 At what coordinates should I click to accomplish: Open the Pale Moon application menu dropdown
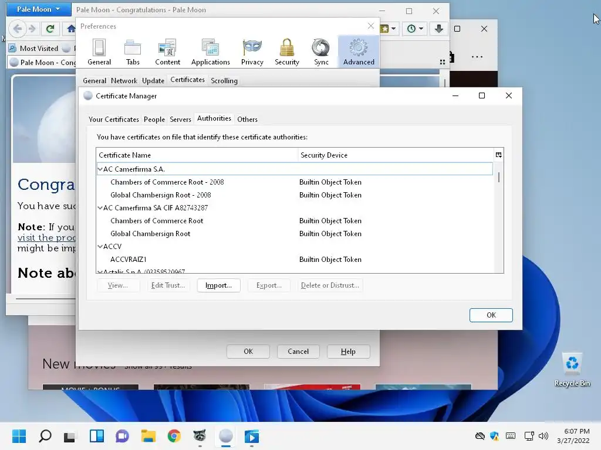[39, 9]
